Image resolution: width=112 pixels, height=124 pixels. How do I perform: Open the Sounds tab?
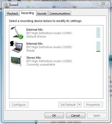(x=42, y=13)
